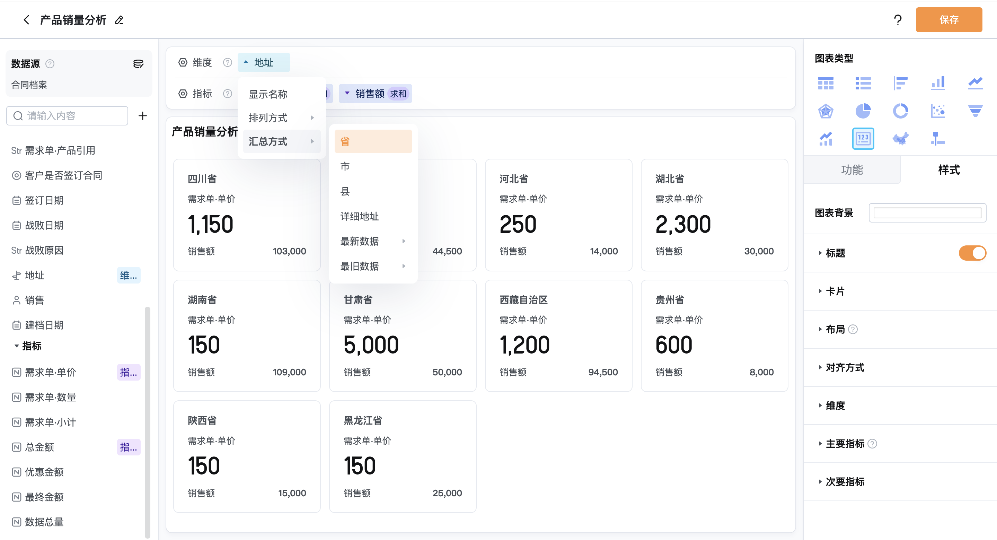The image size is (997, 540).
Task: Select the map chart icon
Action: point(900,139)
